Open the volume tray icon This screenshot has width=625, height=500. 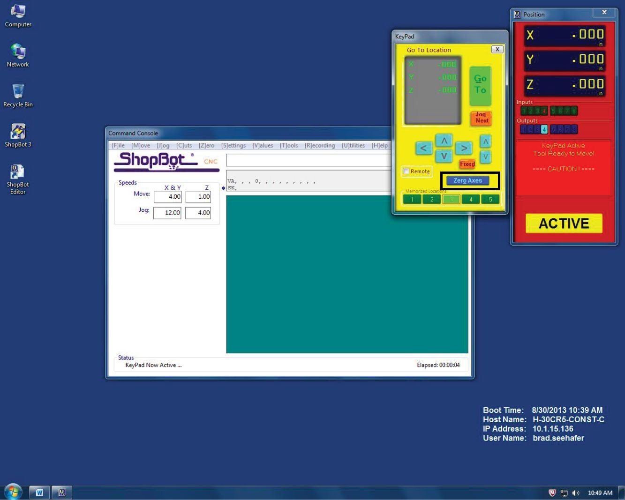pos(576,493)
